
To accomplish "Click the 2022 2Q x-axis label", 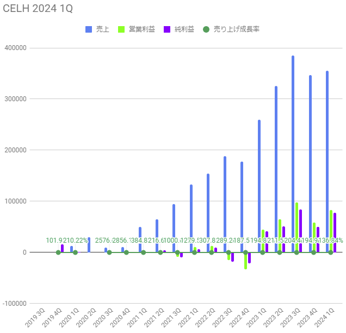I will pyautogui.click(x=205, y=318).
